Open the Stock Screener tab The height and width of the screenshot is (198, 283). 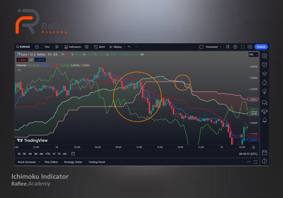[27, 162]
